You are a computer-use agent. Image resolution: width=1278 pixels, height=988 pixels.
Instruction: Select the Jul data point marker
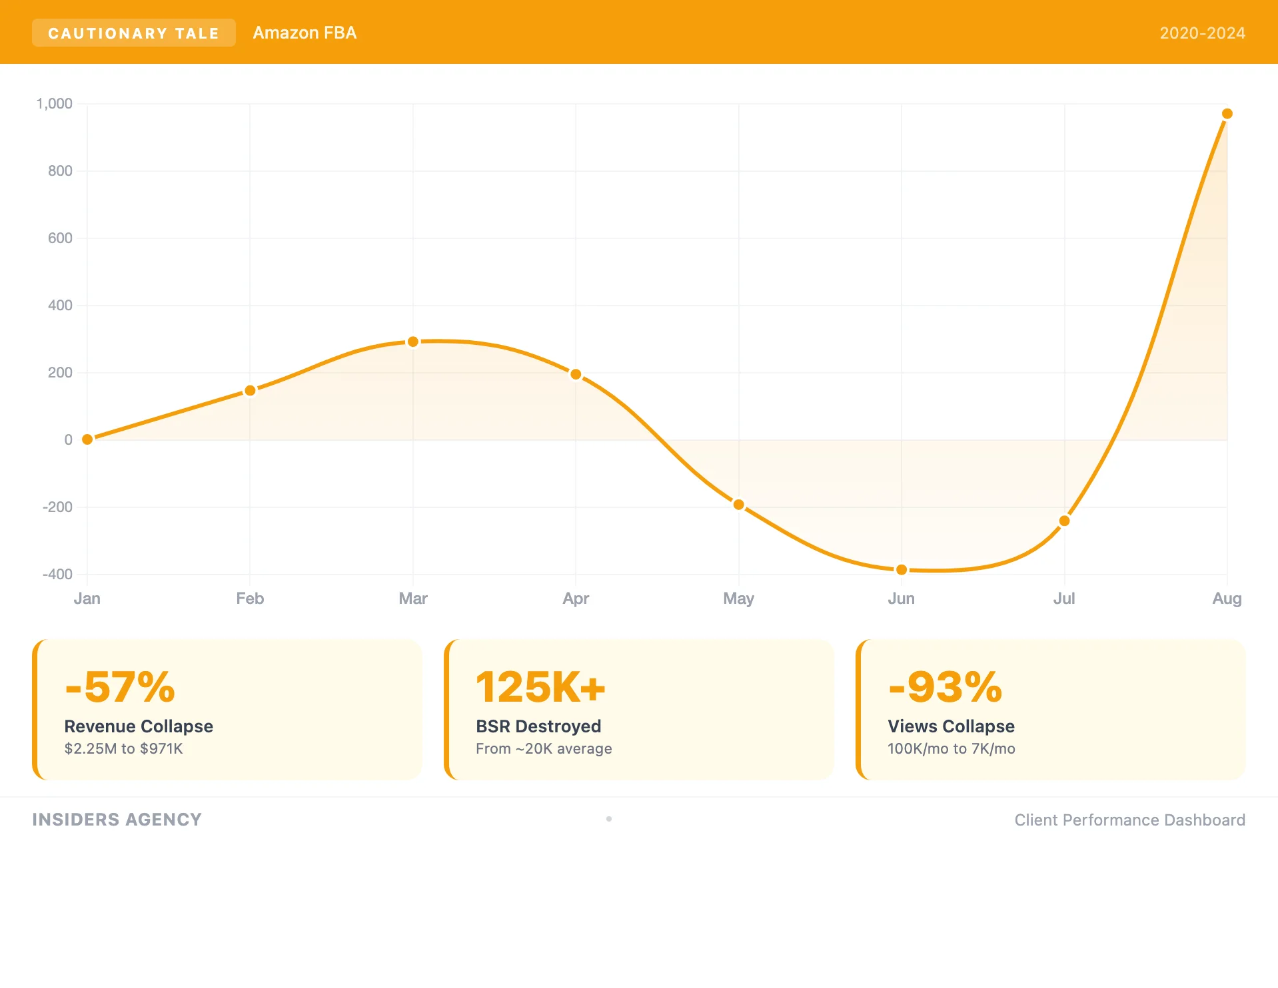point(1064,521)
